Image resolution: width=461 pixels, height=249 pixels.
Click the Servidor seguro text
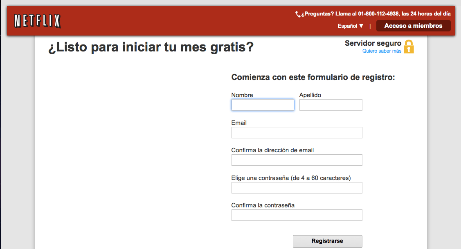point(373,43)
